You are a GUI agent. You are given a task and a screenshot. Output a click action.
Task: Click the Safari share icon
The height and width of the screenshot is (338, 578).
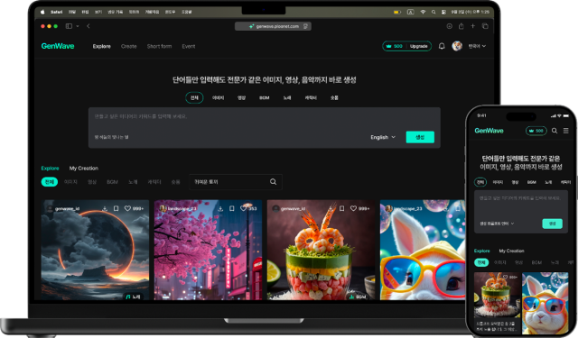click(461, 26)
